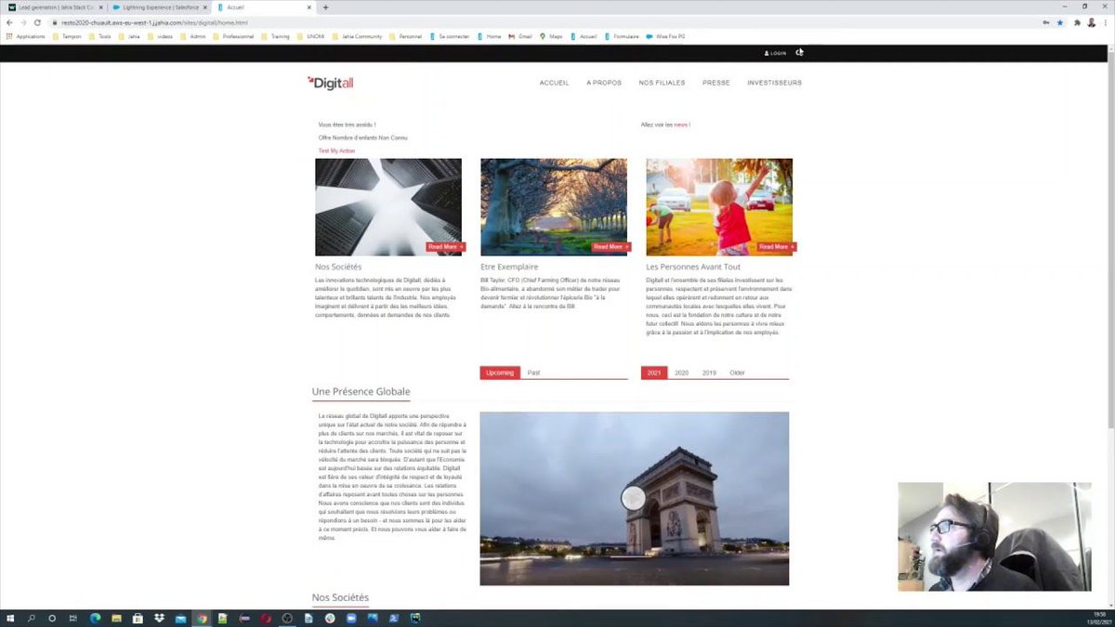Select the 2020 year filter
Screen dimensions: 1115x627
coord(681,372)
